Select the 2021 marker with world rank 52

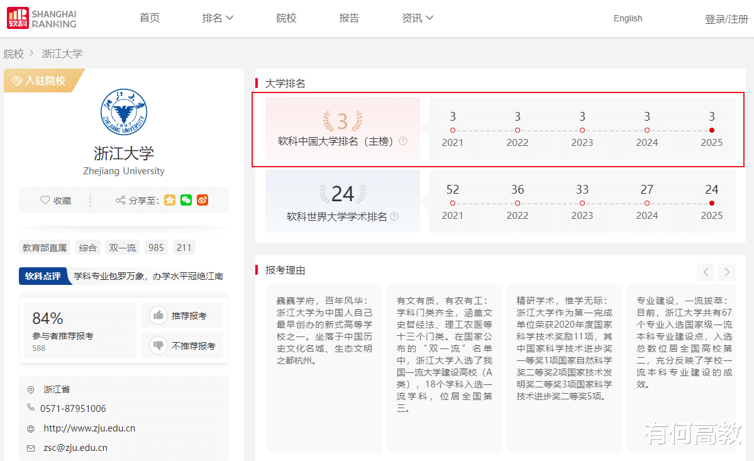(x=453, y=203)
